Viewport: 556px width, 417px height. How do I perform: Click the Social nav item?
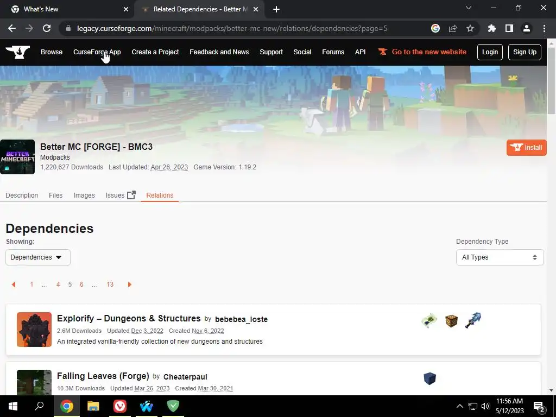302,52
